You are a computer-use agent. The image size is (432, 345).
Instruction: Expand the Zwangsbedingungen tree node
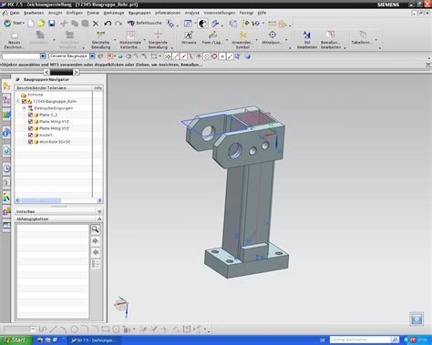pyautogui.click(x=24, y=108)
